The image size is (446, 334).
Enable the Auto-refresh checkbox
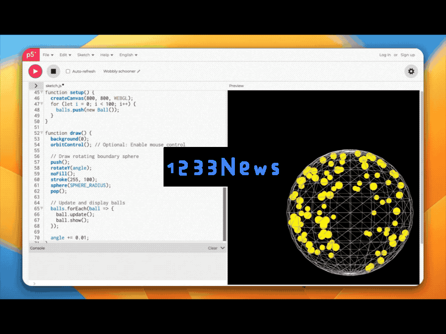pos(68,71)
